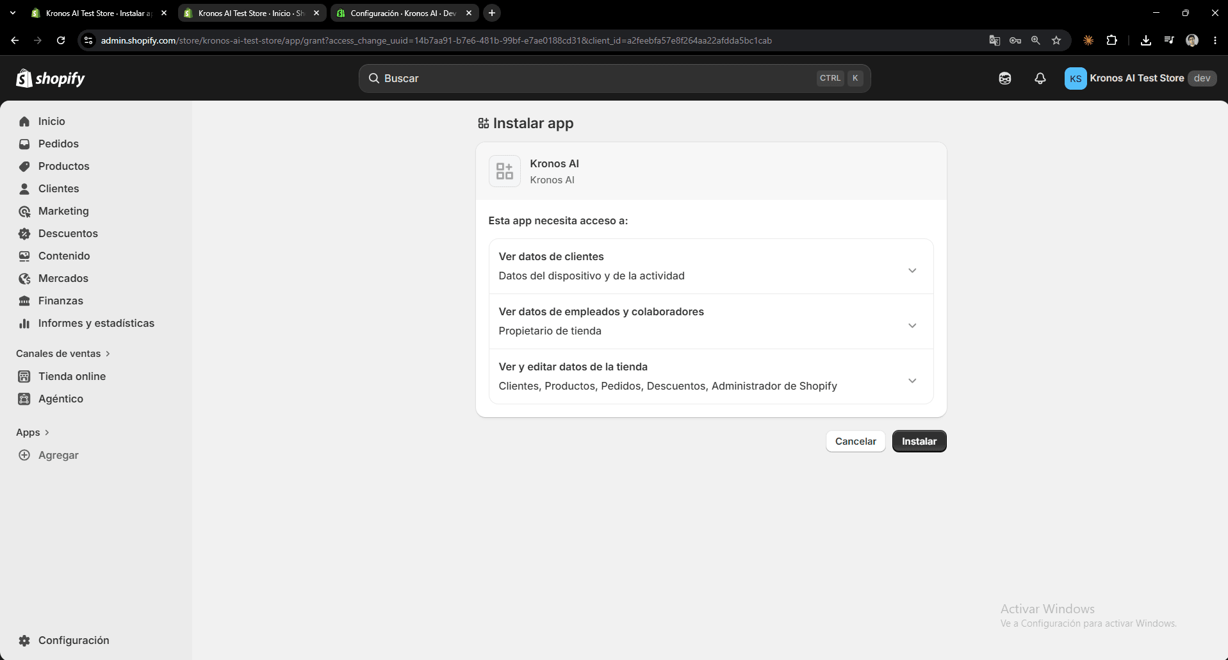This screenshot has height=660, width=1228.
Task: Click the Pedidos inbox icon
Action: point(24,144)
